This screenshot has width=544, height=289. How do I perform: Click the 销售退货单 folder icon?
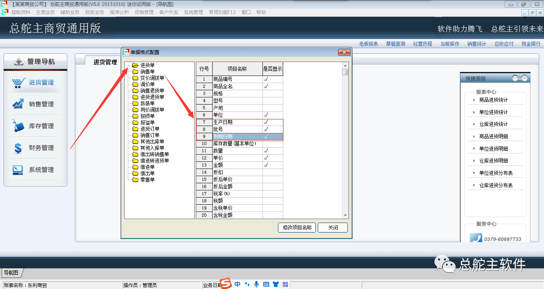click(x=135, y=91)
